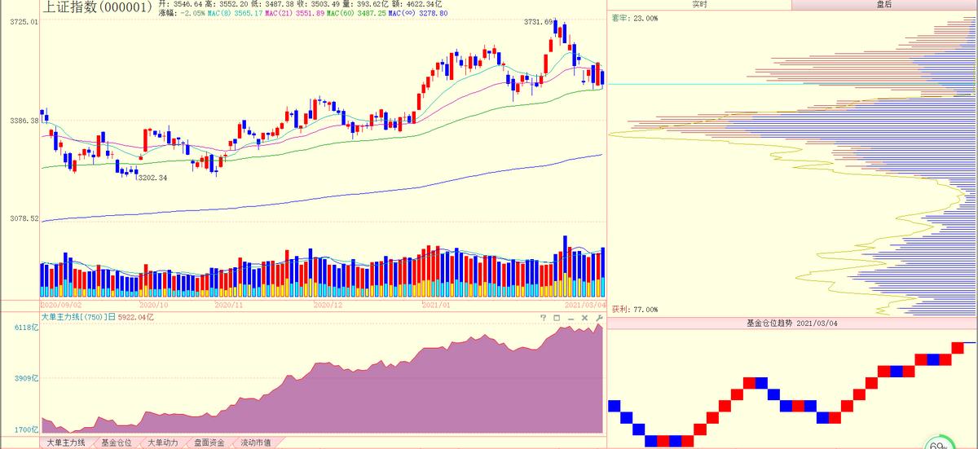The width and height of the screenshot is (978, 449).
Task: Click the 1700亿 axis value
Action: 25,429
